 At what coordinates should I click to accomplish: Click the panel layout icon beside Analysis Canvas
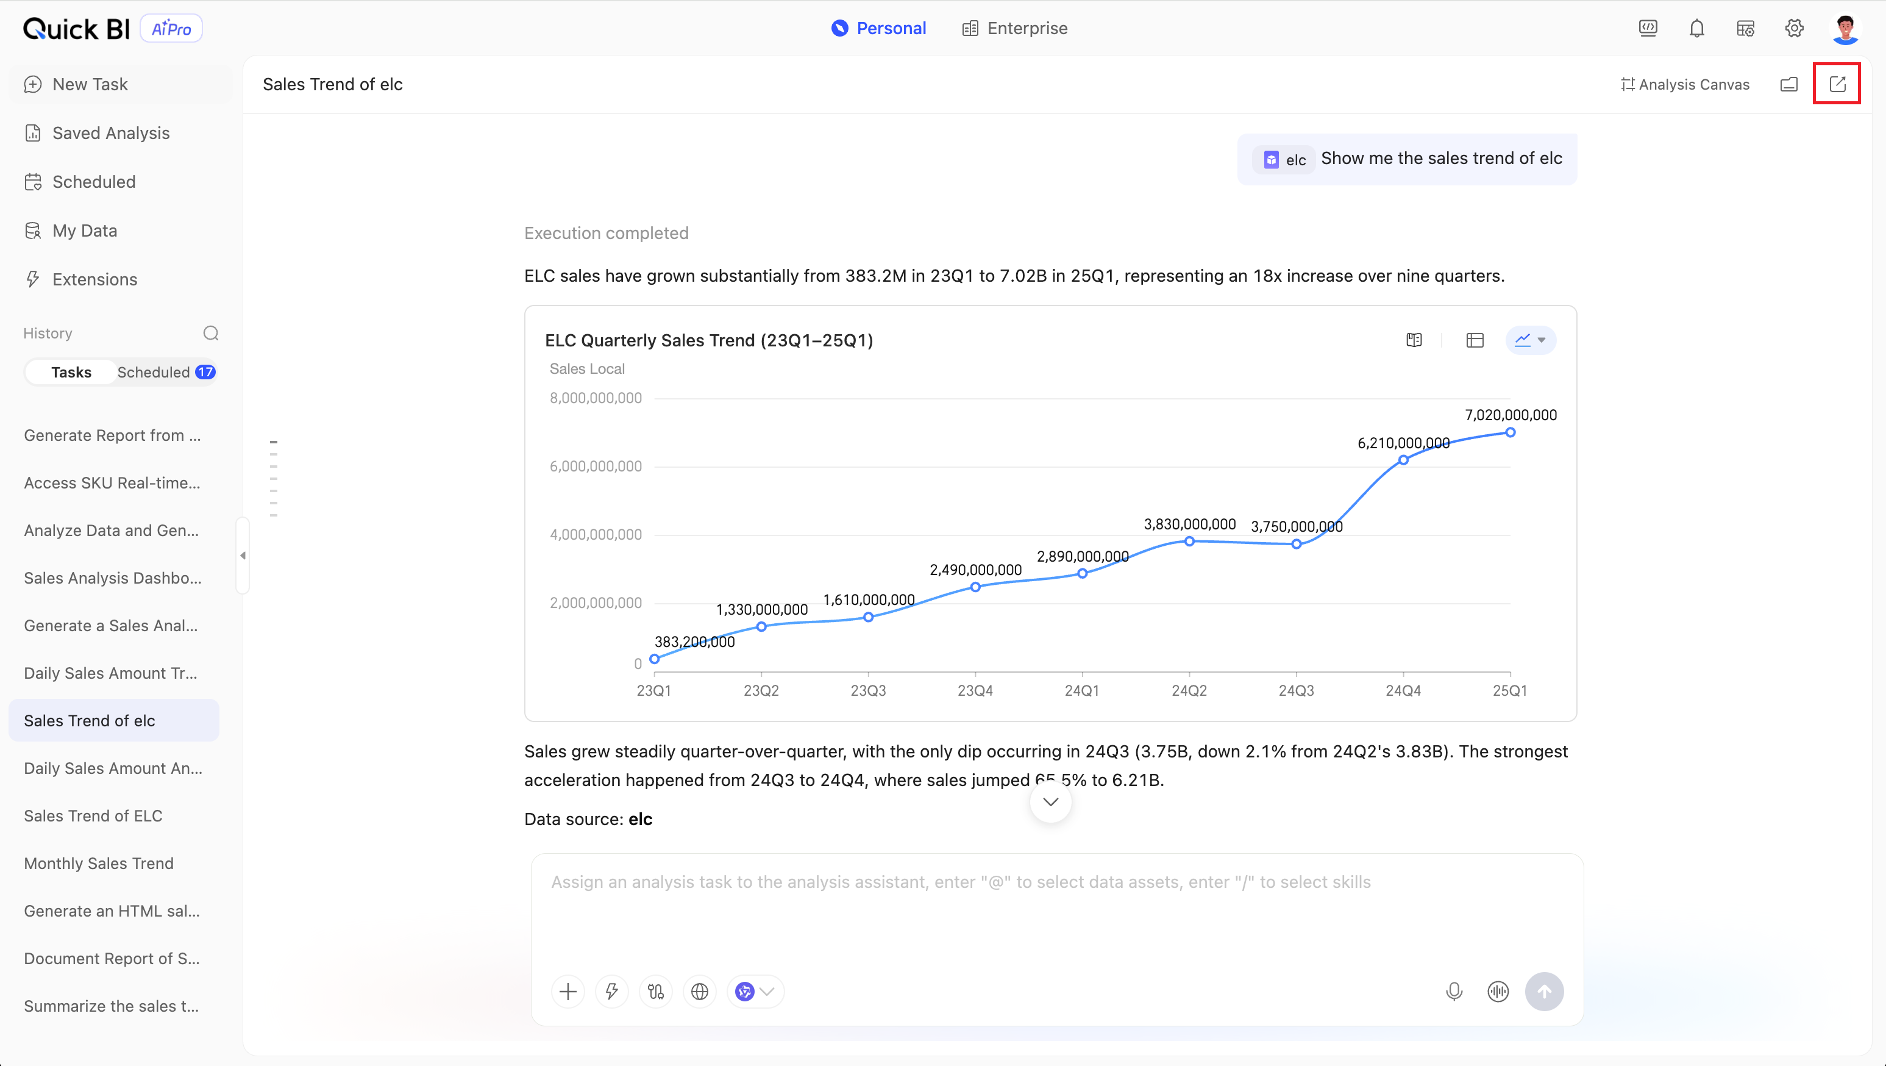1788,84
